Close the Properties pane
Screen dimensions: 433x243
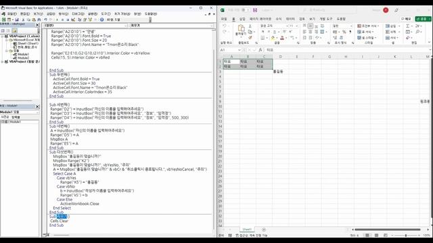click(x=38, y=107)
